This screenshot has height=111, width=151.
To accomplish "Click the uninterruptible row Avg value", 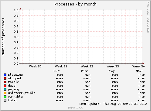I will point(114,93).
